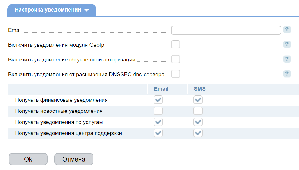Viewport: 299px width, 170px height.
Task: Disable SMS for service notifications
Action: [x=198, y=122]
